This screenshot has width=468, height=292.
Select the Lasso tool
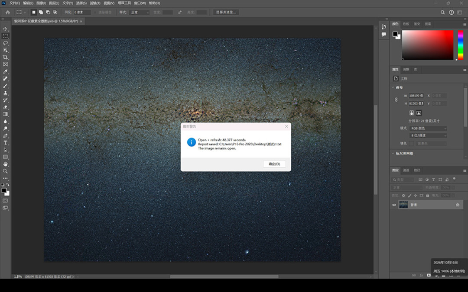click(x=5, y=43)
